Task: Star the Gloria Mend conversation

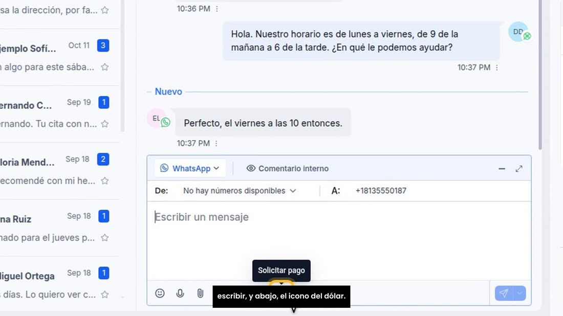Action: [105, 181]
